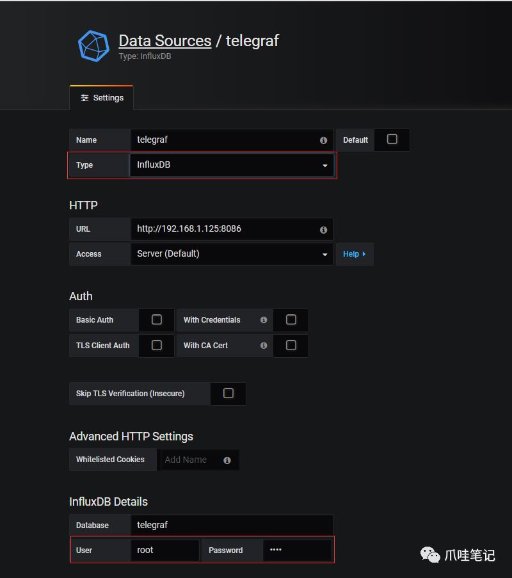Open the Type dropdown showing InfluxDB
Screen dimensions: 512x578
pyautogui.click(x=232, y=165)
